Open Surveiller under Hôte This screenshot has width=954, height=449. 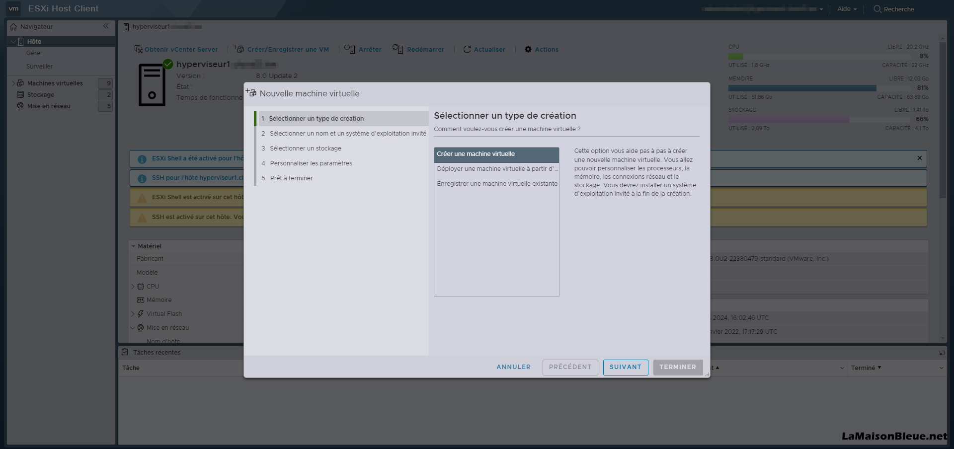tap(39, 67)
